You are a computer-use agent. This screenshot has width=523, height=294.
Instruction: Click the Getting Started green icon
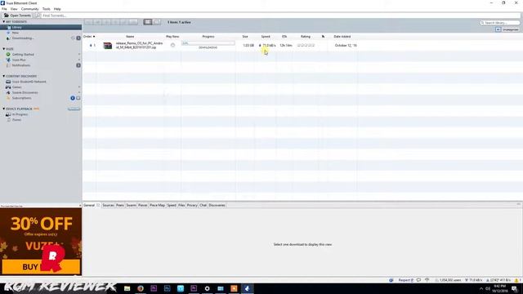[8, 55]
